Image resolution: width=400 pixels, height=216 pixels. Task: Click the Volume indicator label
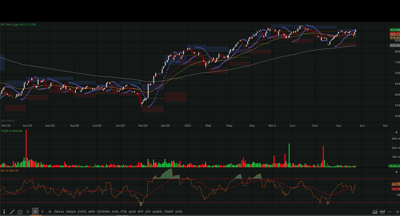(11, 131)
